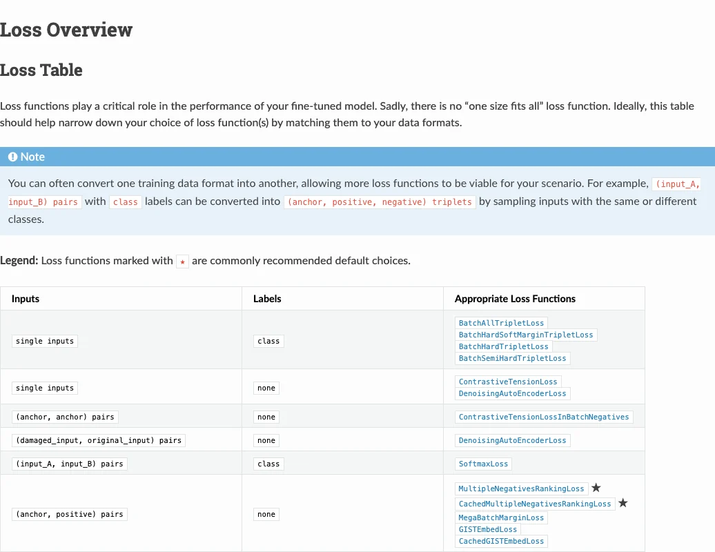Click the red star in the Legend line
This screenshot has height=552, width=715.
(182, 262)
